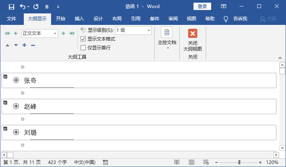Enable 仅显示首行 checkbox
Screen dimensions: 286x167
pyautogui.click(x=83, y=48)
